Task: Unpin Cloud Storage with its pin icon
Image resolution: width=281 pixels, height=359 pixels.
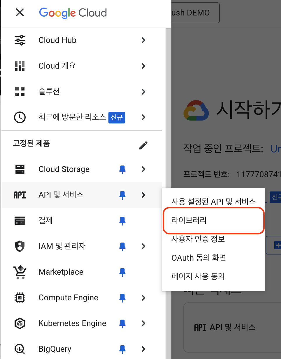Action: pyautogui.click(x=122, y=169)
